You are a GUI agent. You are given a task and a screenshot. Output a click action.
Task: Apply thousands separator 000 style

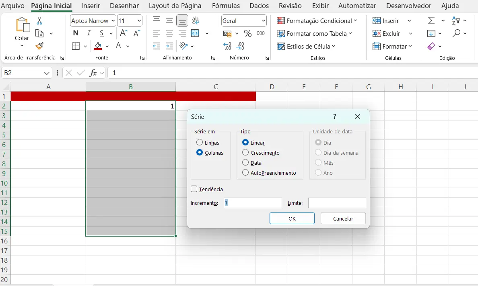[261, 33]
